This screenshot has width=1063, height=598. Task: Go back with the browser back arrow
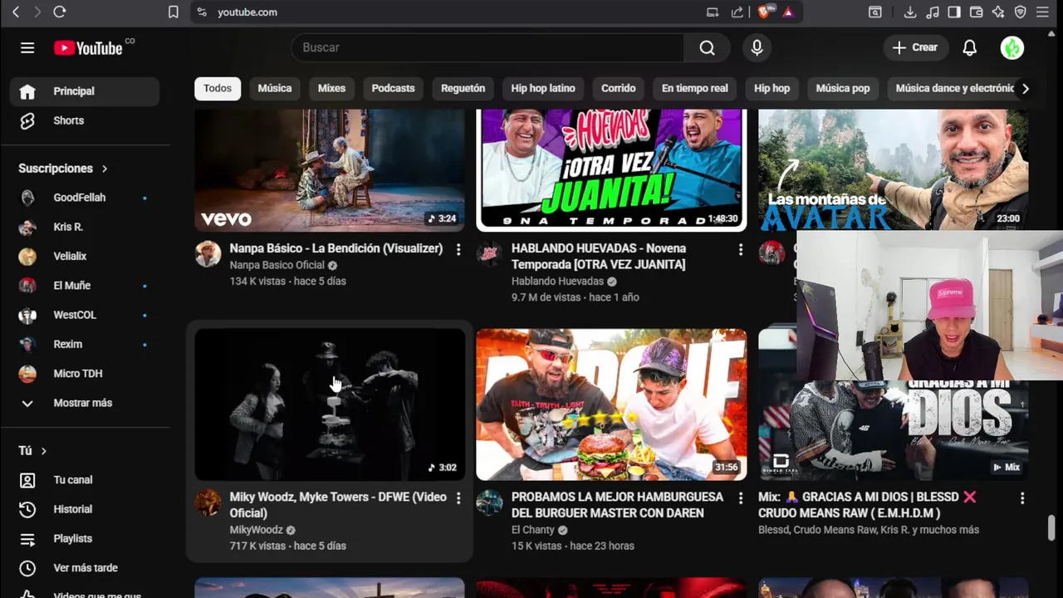tap(16, 12)
